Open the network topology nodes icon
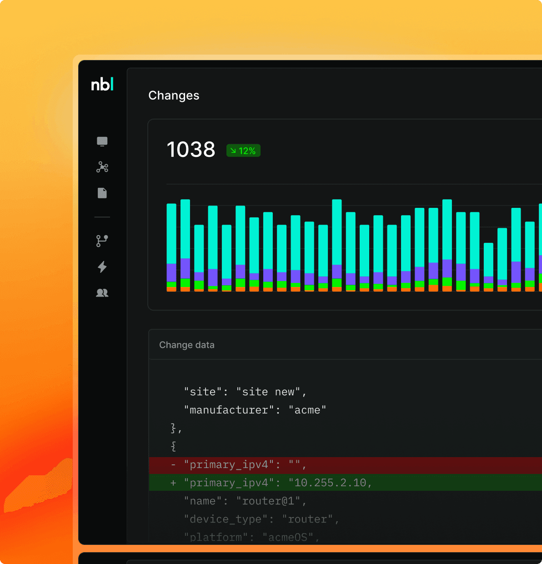This screenshot has height=564, width=542. point(102,167)
